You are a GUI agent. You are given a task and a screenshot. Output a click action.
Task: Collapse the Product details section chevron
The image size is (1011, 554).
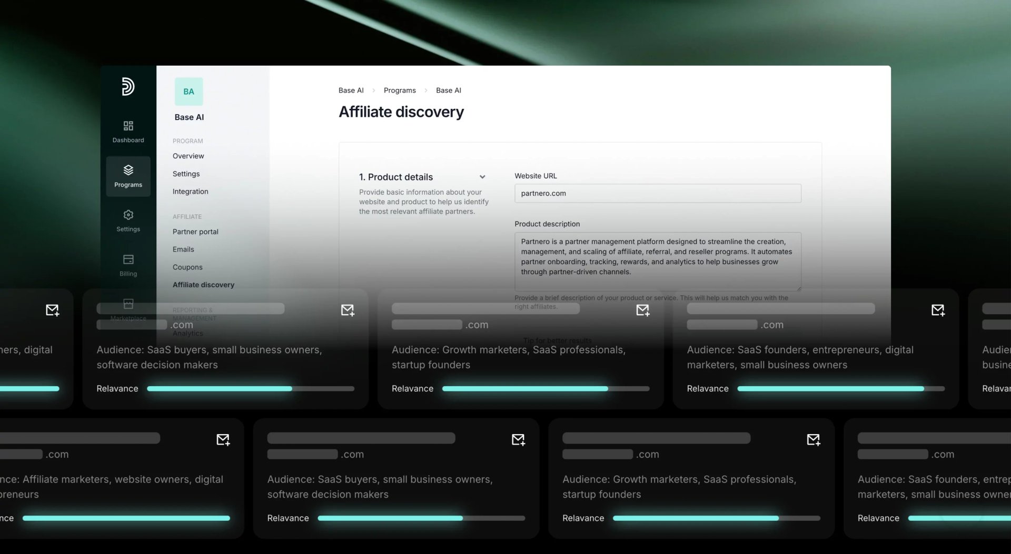pyautogui.click(x=482, y=177)
